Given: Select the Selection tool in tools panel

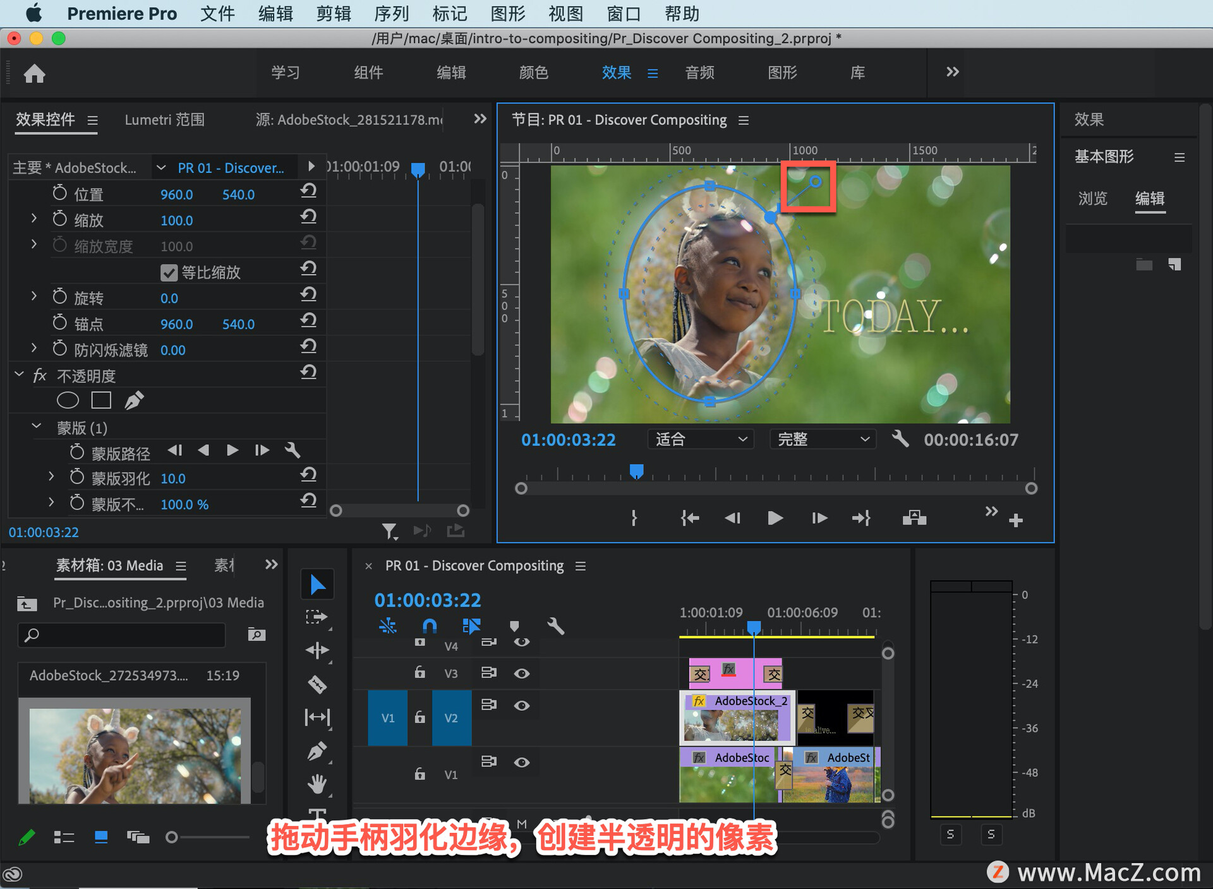Looking at the screenshot, I should [317, 585].
